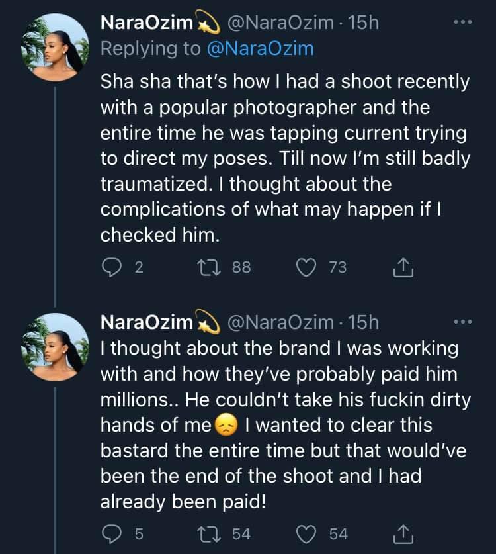Click the 15h timestamp on the first tweet

pos(363,23)
